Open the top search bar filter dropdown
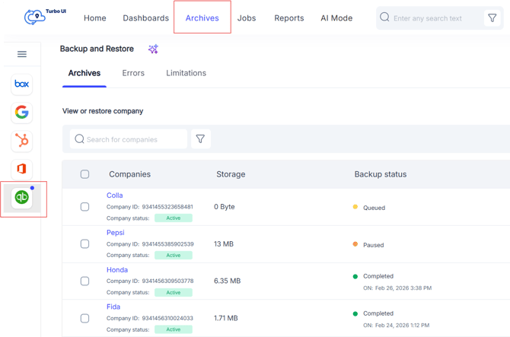This screenshot has width=510, height=337. [x=492, y=17]
